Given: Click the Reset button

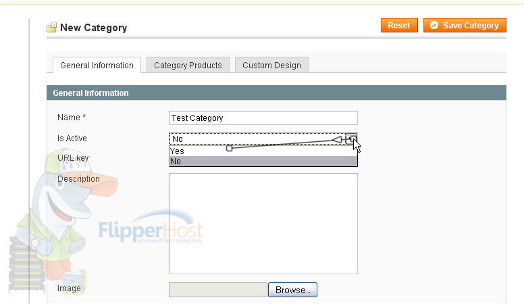Looking at the screenshot, I should [x=399, y=26].
